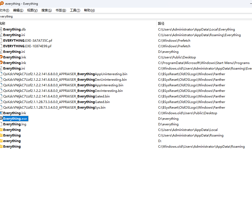Click path C:\Users\Administrator\AppData\Roaming\Everything

point(199,35)
